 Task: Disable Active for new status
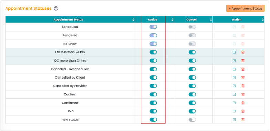pyautogui.click(x=153, y=119)
